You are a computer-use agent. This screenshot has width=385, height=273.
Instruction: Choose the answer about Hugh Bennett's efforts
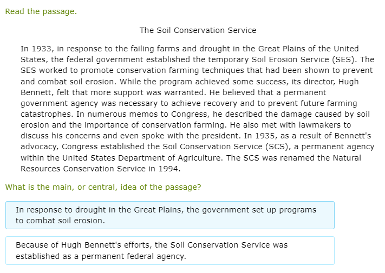[x=169, y=250]
